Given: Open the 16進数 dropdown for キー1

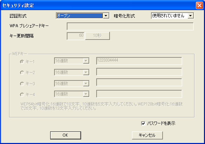Looking at the screenshot, I should click(72, 61).
